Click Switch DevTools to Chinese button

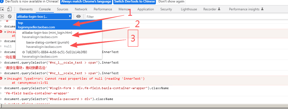click(135, 1)
